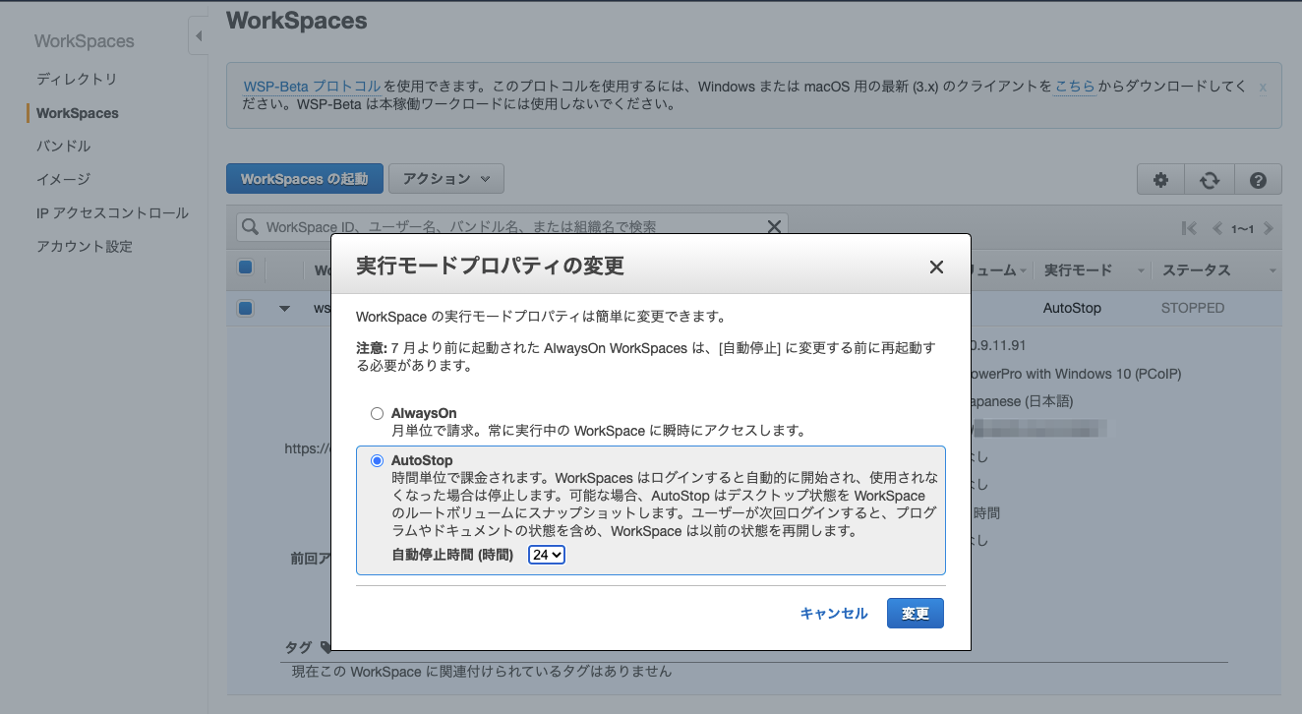Open the help question mark icon

tap(1258, 180)
